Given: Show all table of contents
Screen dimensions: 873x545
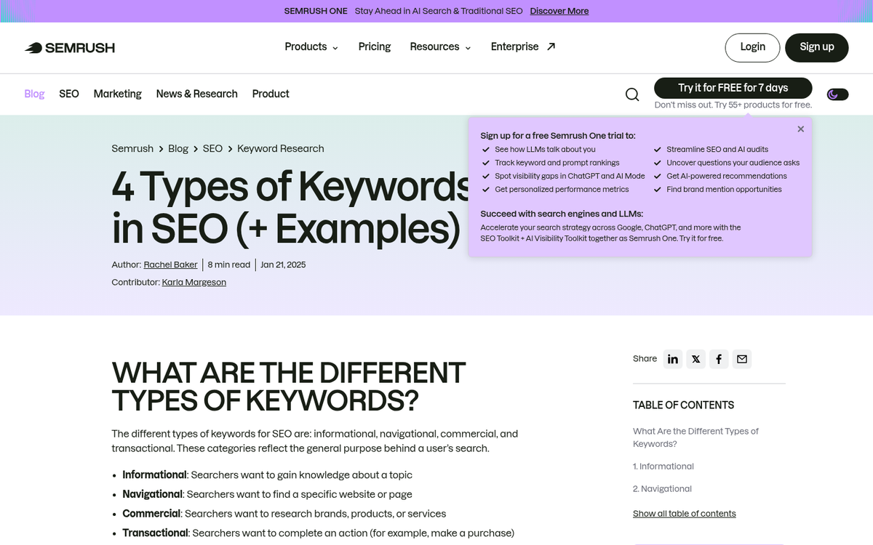Looking at the screenshot, I should 684,513.
